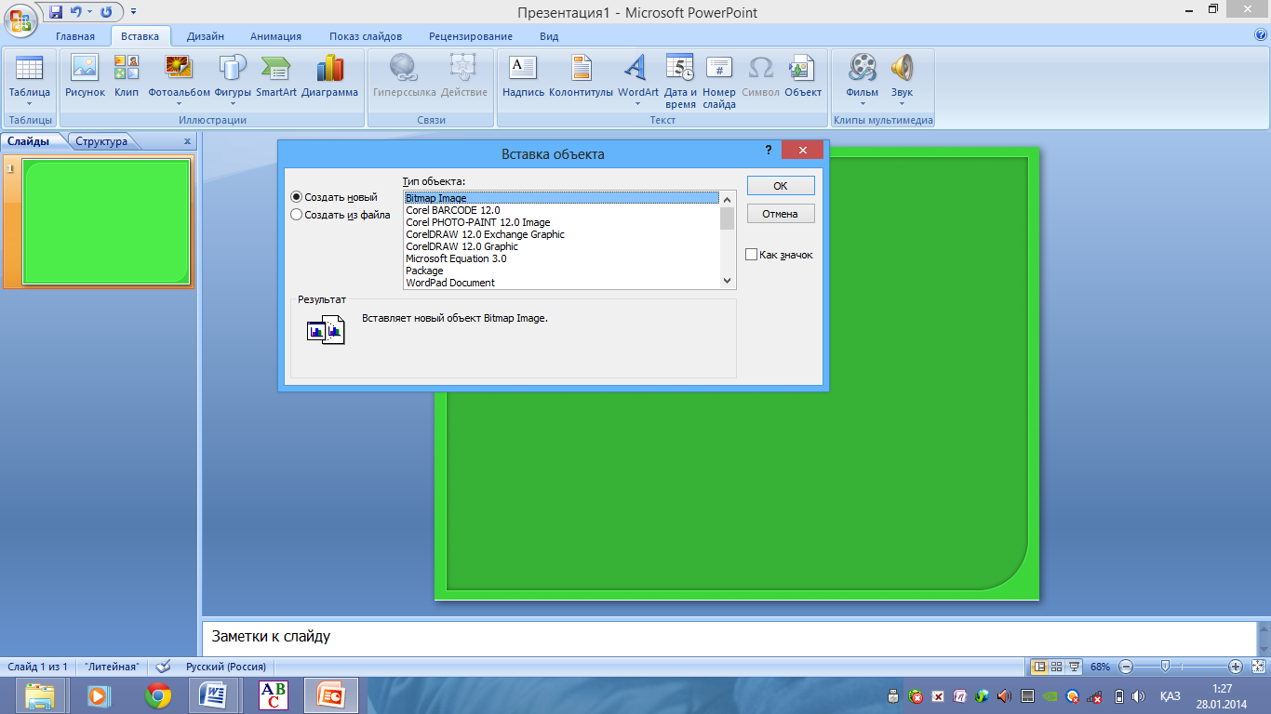
Task: Zoom in with the plus button
Action: 1236,667
